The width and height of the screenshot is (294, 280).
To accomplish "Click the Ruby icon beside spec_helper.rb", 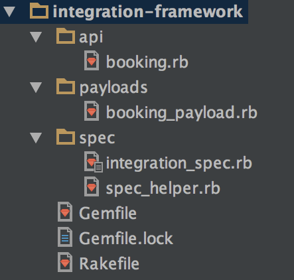I will click(x=92, y=186).
